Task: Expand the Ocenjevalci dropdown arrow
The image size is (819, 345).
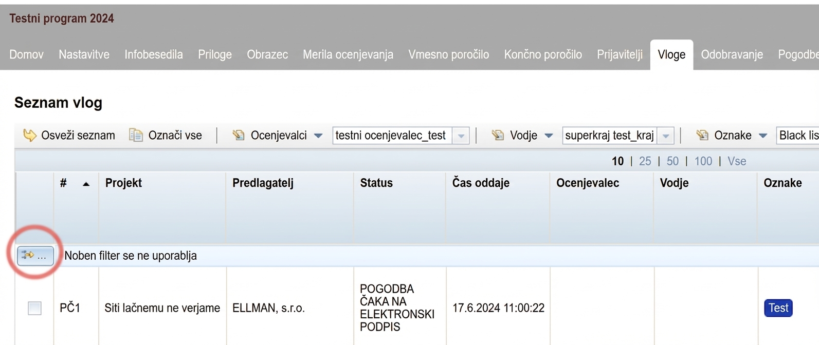Action: [x=318, y=136]
